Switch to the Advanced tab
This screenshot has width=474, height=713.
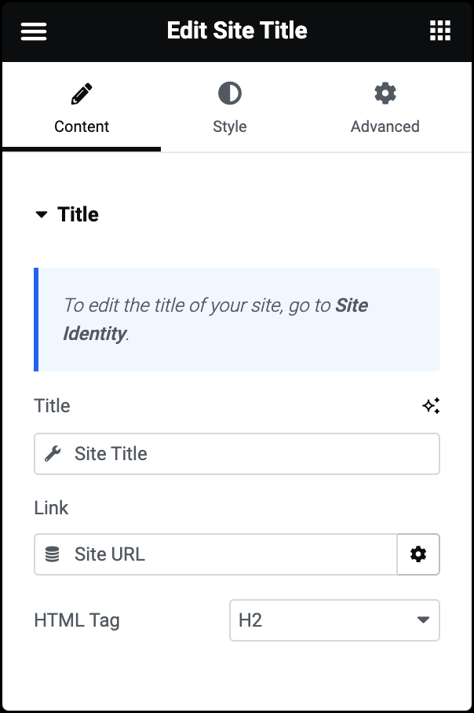pyautogui.click(x=385, y=108)
